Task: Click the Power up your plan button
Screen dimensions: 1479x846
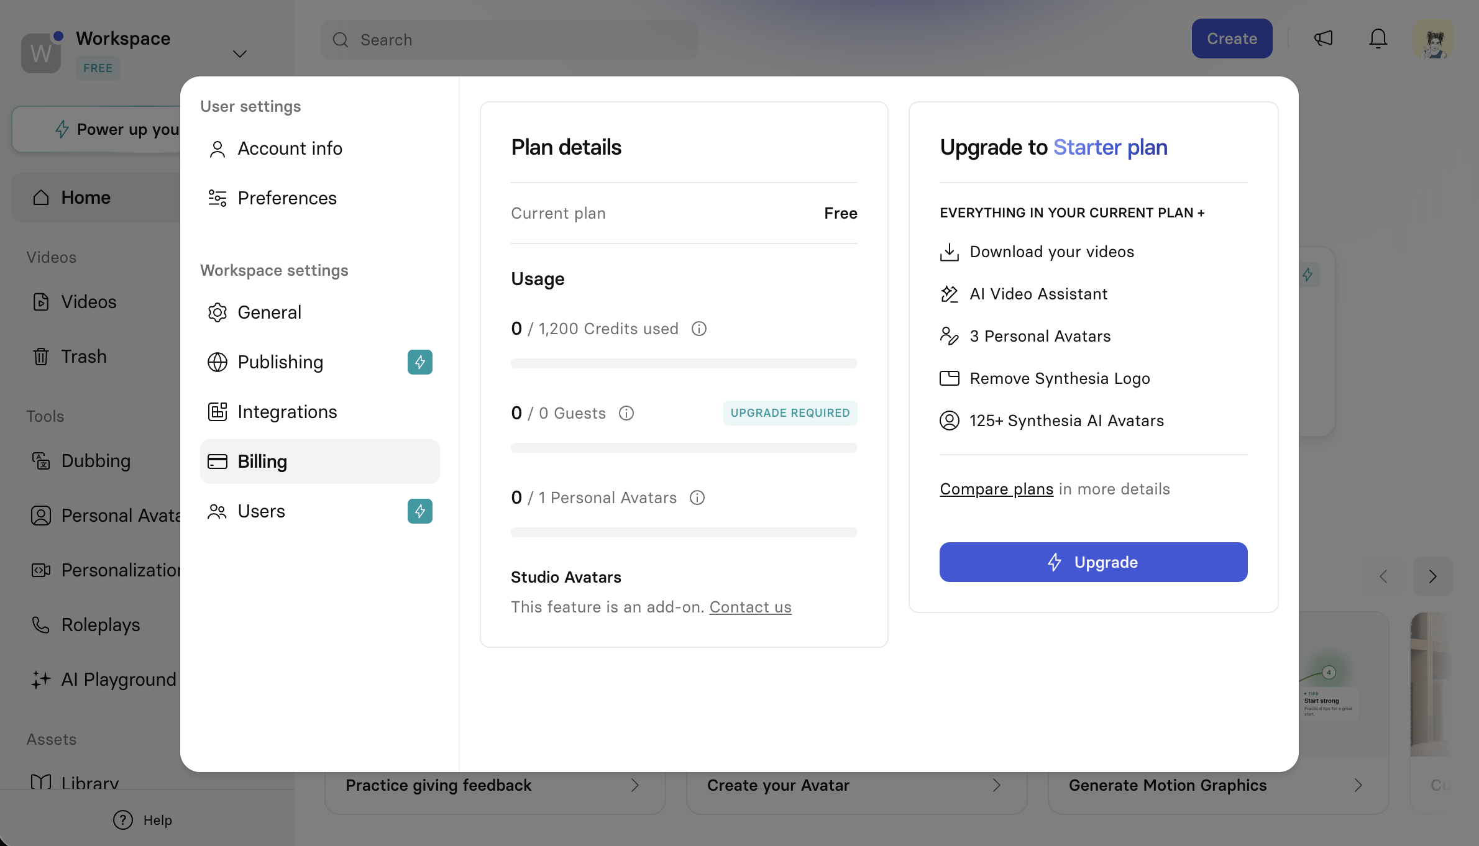Action: (x=96, y=129)
